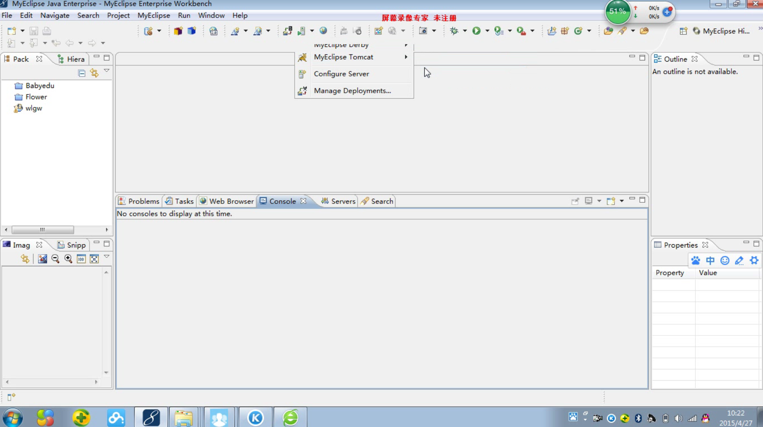The image size is (763, 427).
Task: Switch to the Web Browser tab
Action: click(227, 201)
